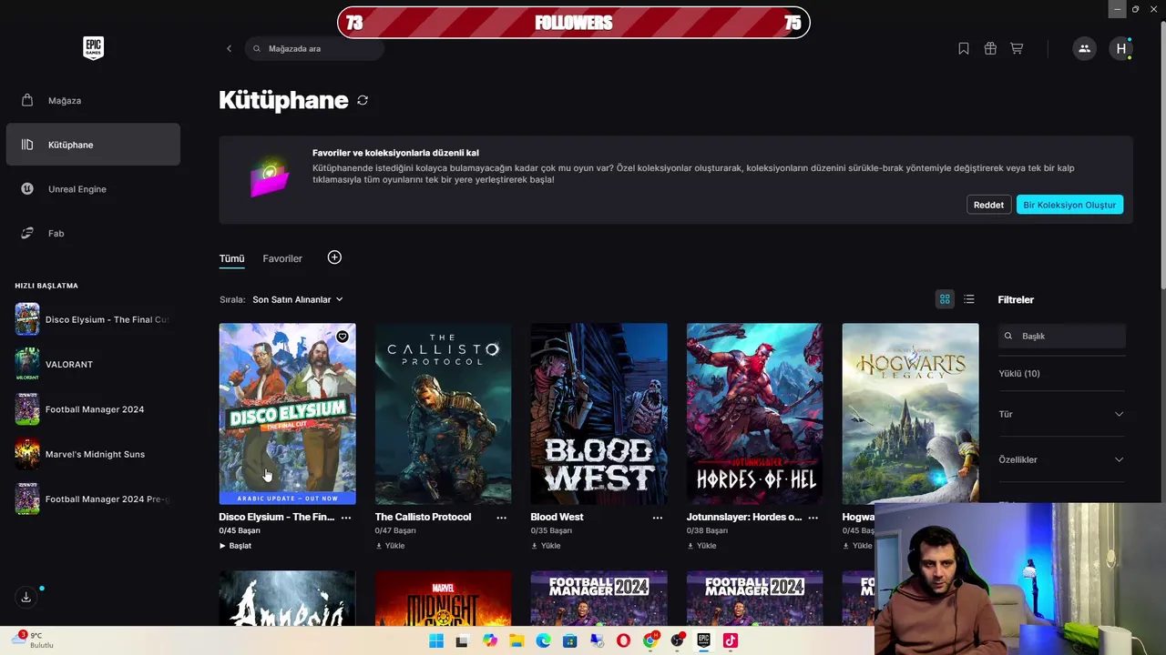The width and height of the screenshot is (1166, 655).
Task: Open Mağaza in sidebar
Action: click(x=93, y=100)
